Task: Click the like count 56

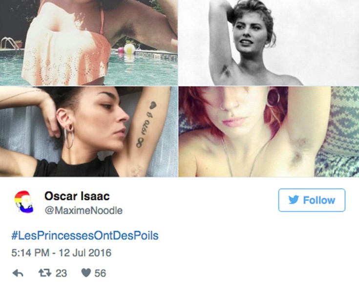Action: tap(100, 273)
